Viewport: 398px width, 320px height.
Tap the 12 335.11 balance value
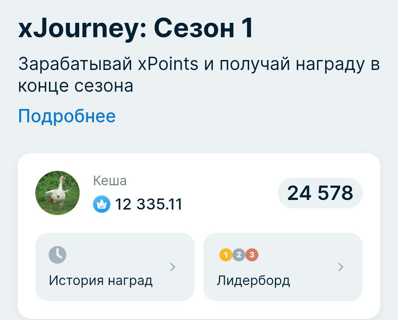[x=149, y=204]
